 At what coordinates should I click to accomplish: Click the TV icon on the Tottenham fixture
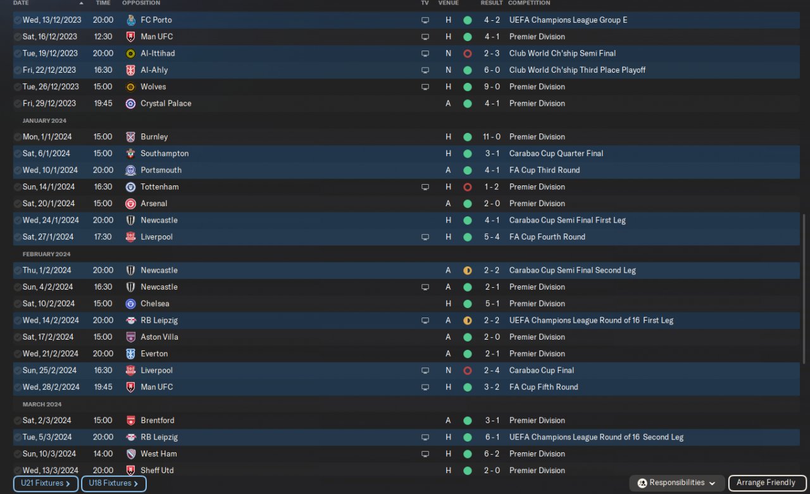pos(425,187)
